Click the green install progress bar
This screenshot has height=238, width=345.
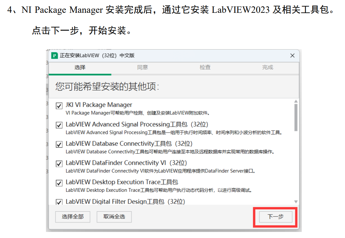[80, 75]
